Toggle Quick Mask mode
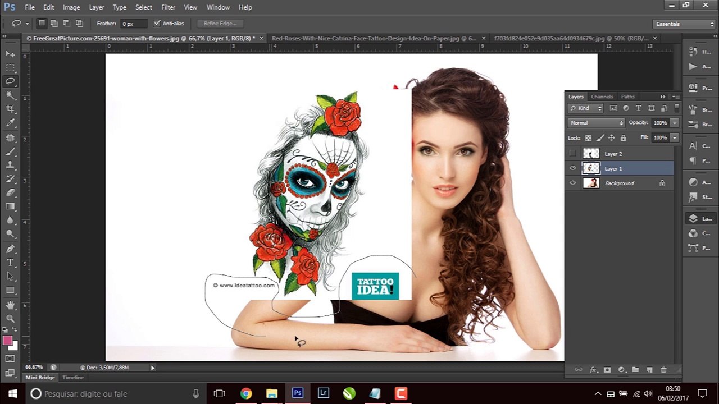 10,359
